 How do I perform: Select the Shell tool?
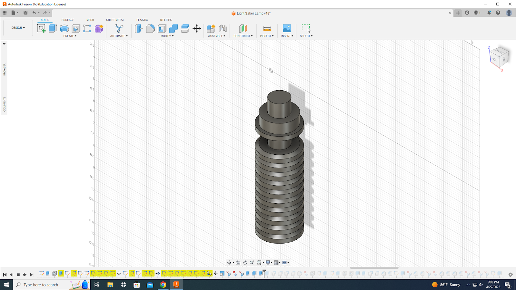[162, 28]
